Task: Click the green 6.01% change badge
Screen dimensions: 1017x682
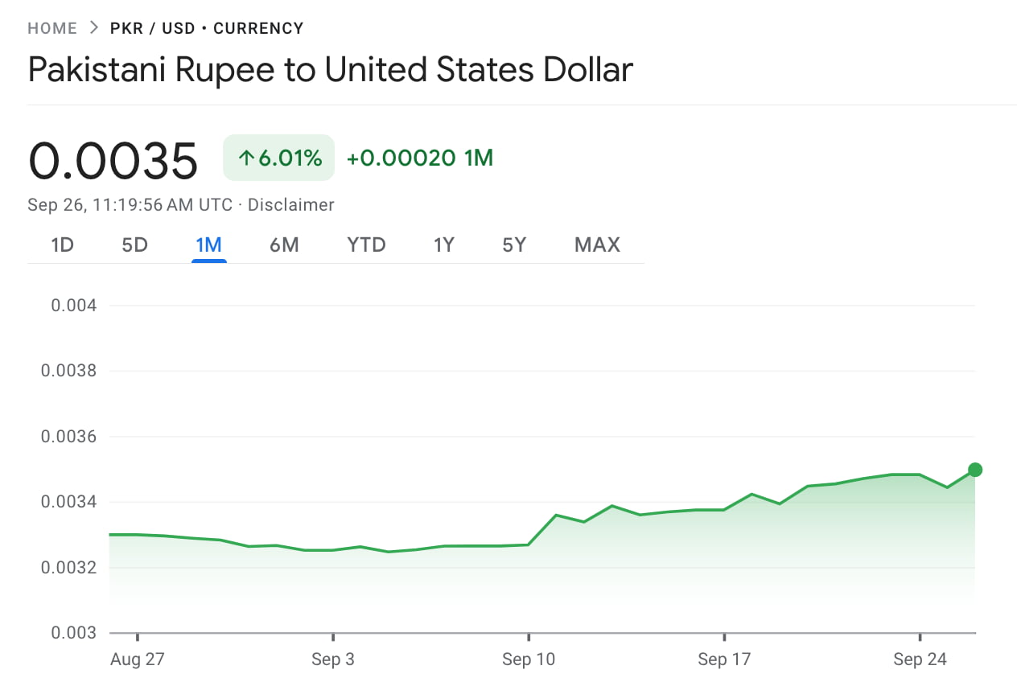Action: pos(278,157)
